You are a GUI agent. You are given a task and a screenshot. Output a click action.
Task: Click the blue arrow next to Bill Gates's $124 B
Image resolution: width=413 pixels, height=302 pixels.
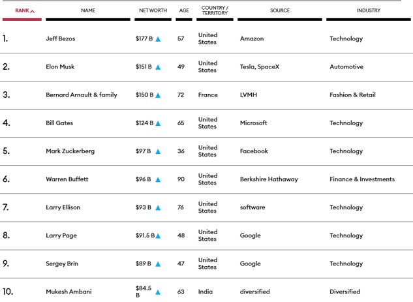point(158,123)
